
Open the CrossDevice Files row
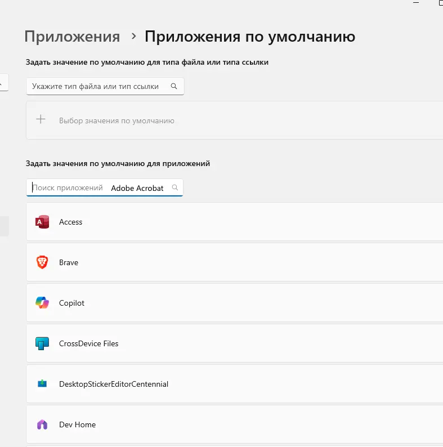[234, 343]
